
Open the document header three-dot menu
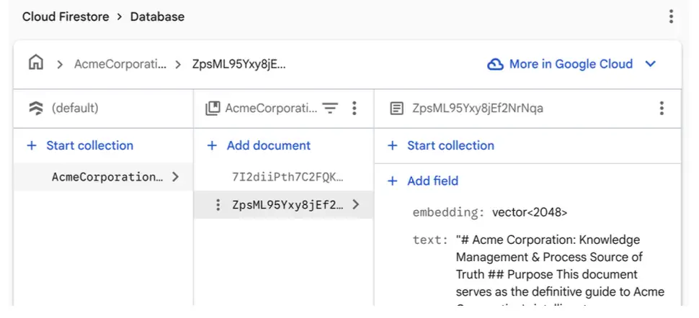tap(662, 108)
